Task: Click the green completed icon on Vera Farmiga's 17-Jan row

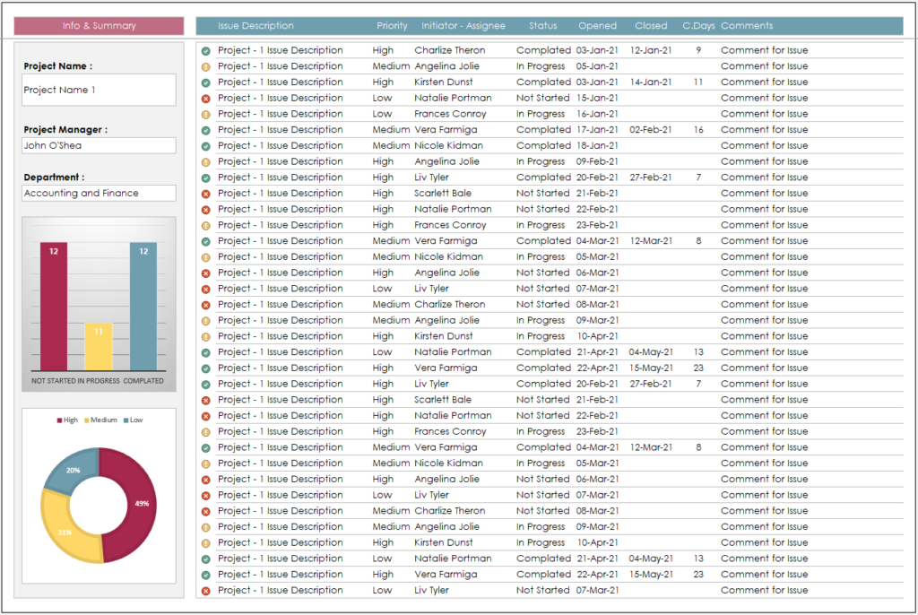Action: point(207,129)
